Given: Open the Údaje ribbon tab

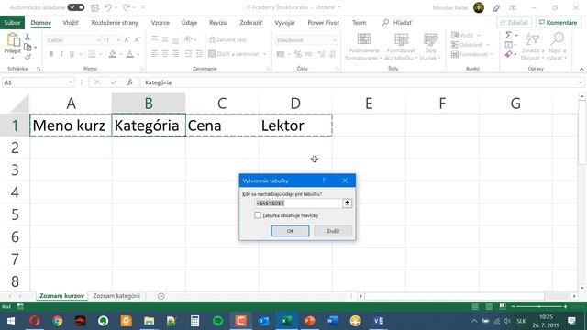Looking at the screenshot, I should (x=189, y=22).
